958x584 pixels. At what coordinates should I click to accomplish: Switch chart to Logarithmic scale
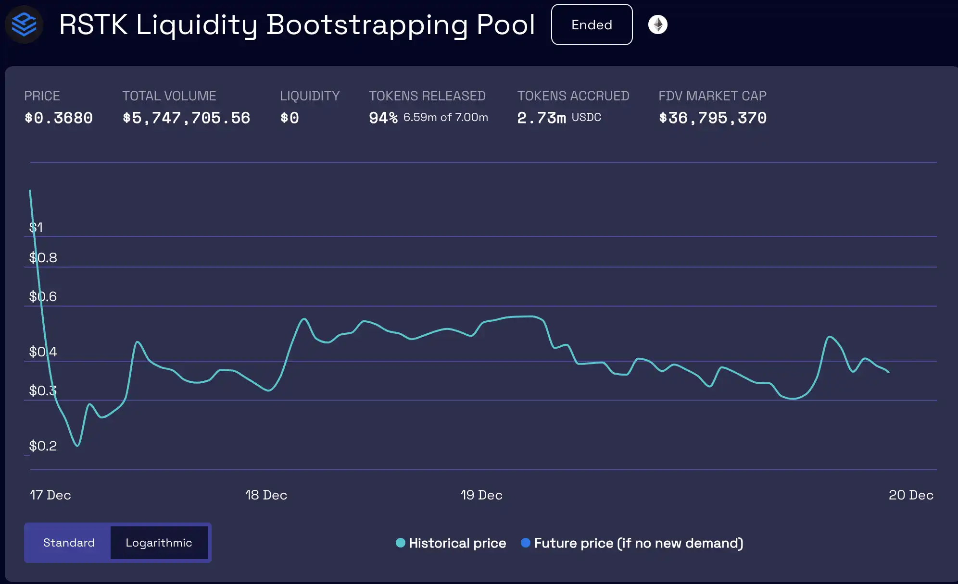pos(159,543)
